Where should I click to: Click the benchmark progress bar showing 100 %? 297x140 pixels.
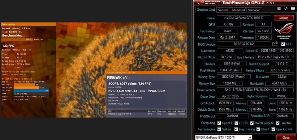tap(17, 39)
